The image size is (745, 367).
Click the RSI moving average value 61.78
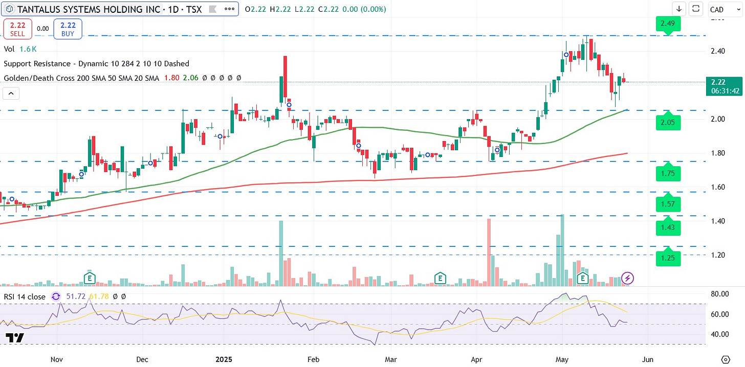99,296
